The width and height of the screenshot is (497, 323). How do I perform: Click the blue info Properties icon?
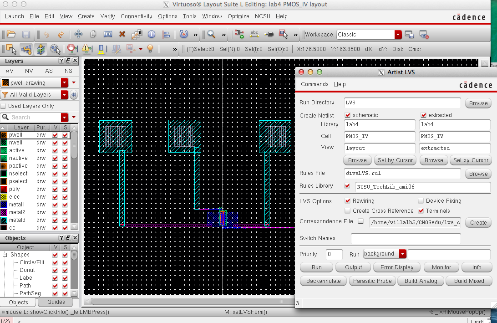152,34
